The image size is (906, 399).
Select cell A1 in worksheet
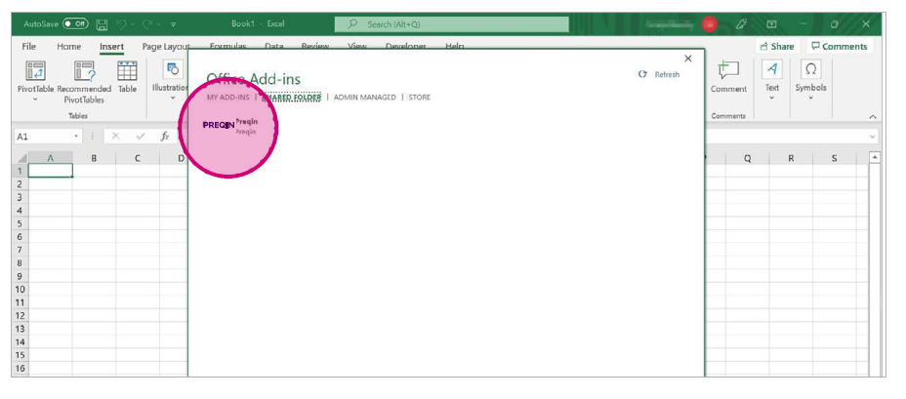(50, 171)
